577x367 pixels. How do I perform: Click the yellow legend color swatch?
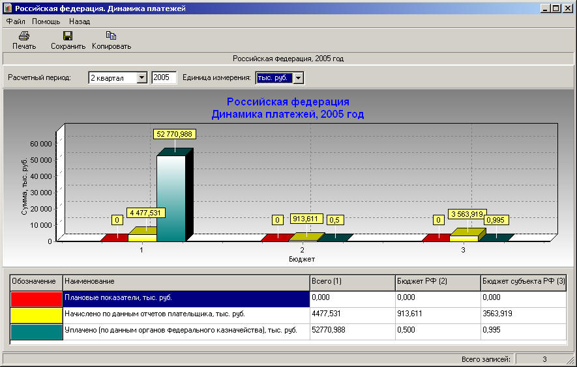pos(37,315)
